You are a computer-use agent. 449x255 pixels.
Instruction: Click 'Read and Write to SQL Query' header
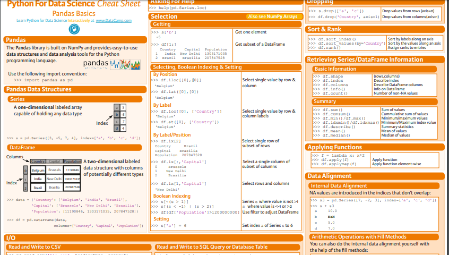[227, 247]
